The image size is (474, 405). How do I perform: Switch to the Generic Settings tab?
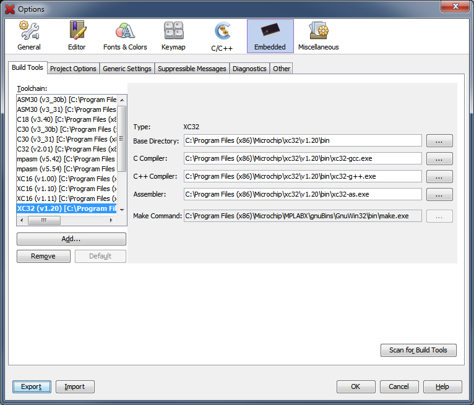(x=127, y=69)
